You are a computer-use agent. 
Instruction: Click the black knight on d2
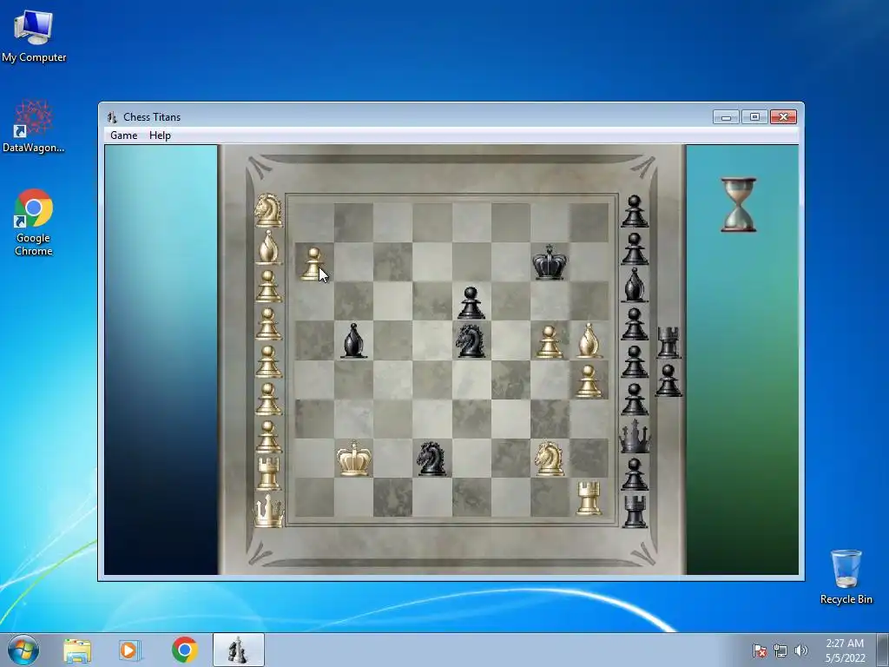click(x=431, y=459)
